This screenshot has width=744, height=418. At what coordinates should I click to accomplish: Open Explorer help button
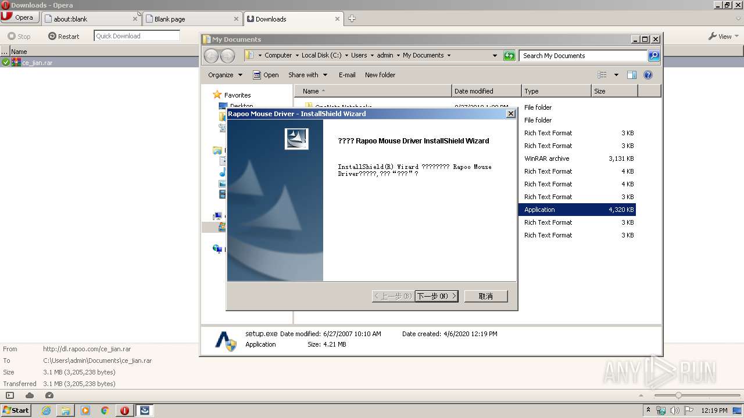(648, 75)
